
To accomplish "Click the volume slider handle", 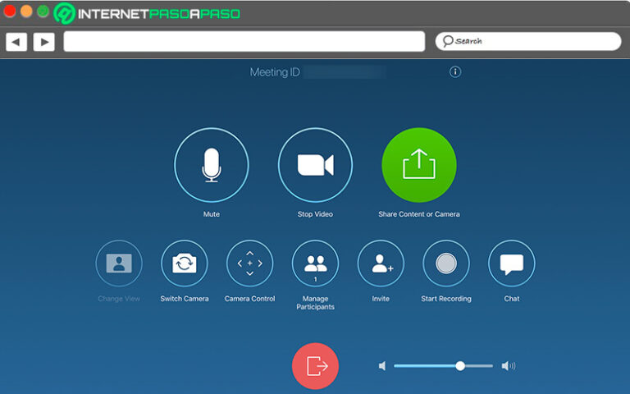I will (460, 366).
